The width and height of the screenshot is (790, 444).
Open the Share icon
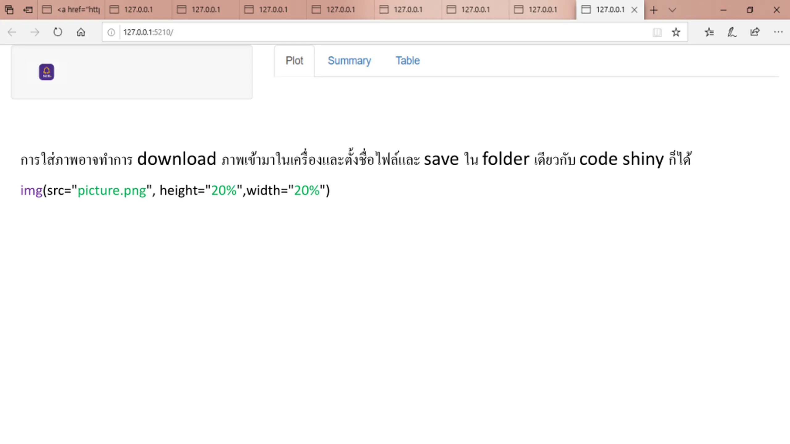[755, 32]
